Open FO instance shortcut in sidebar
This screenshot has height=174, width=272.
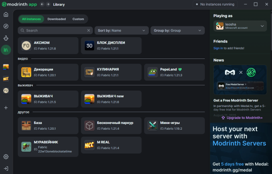coord(6,91)
